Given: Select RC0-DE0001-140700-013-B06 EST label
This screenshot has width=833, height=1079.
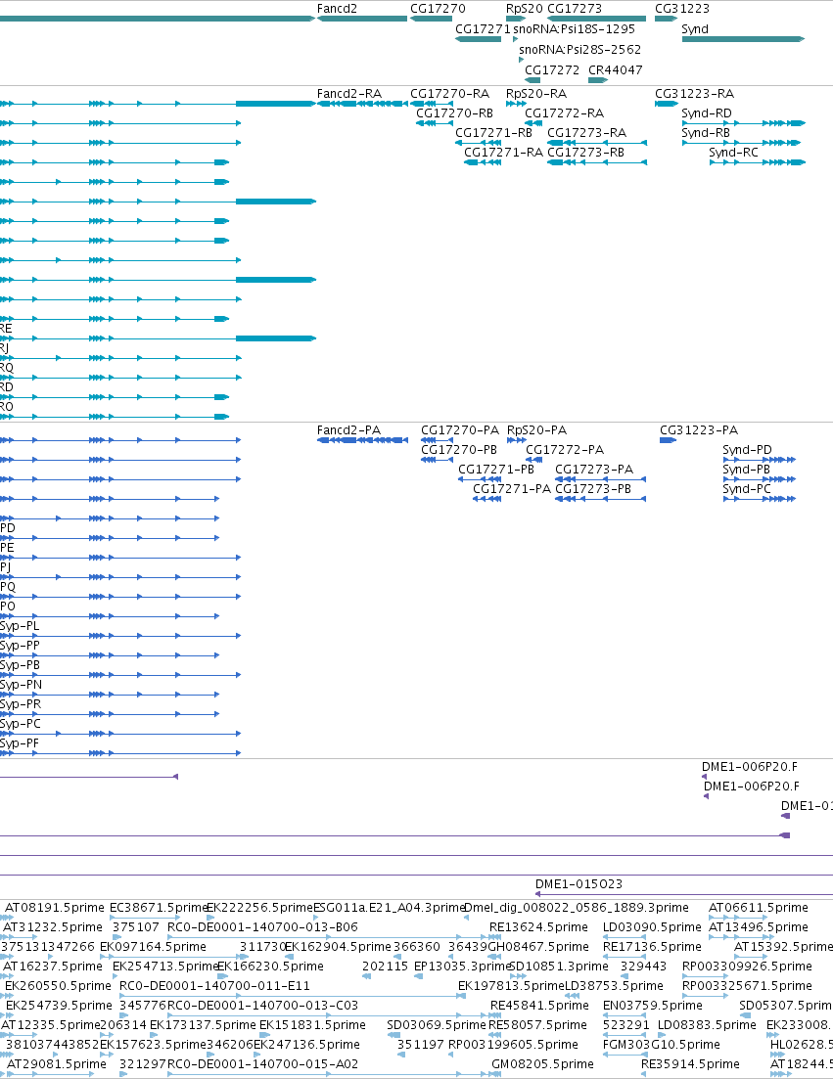Looking at the screenshot, I should click(x=263, y=927).
